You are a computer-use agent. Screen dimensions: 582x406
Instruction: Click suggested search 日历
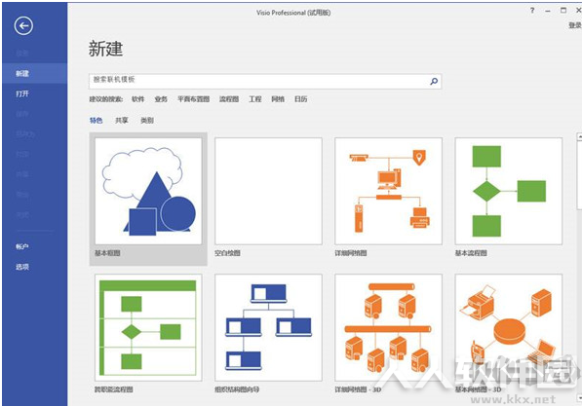pyautogui.click(x=301, y=99)
